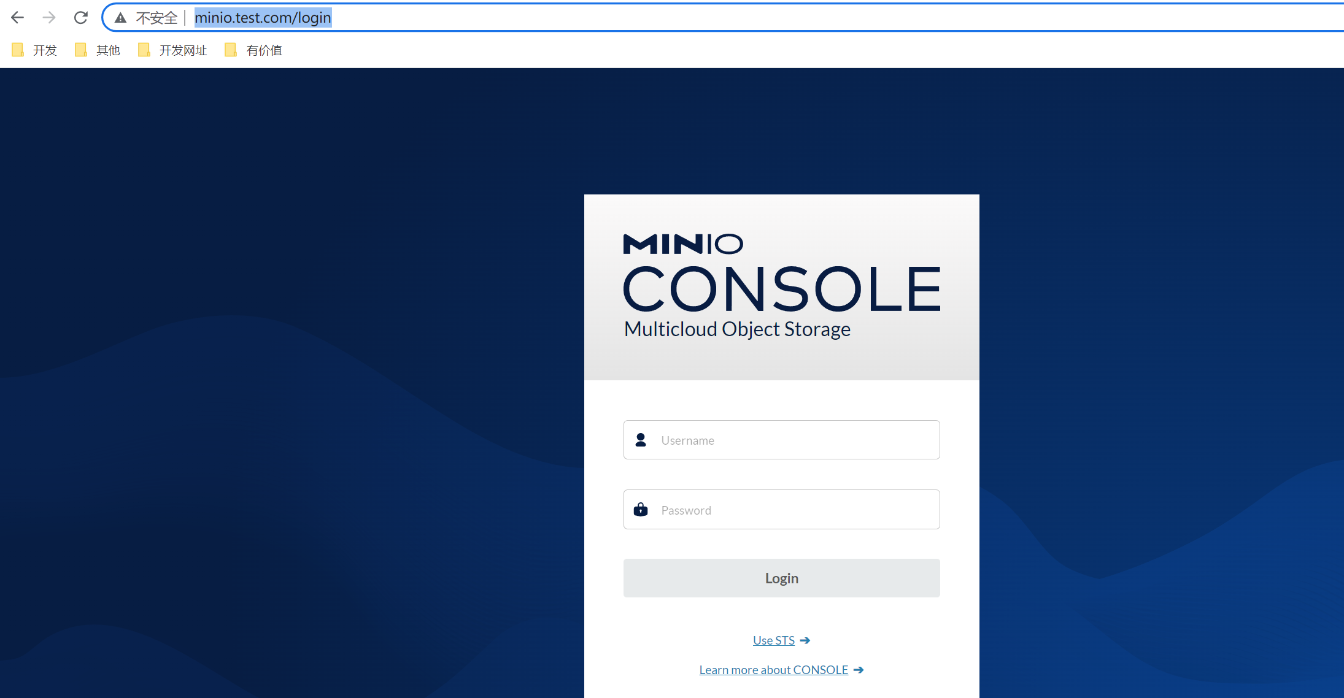Click the Login button
The image size is (1344, 698).
coord(781,578)
